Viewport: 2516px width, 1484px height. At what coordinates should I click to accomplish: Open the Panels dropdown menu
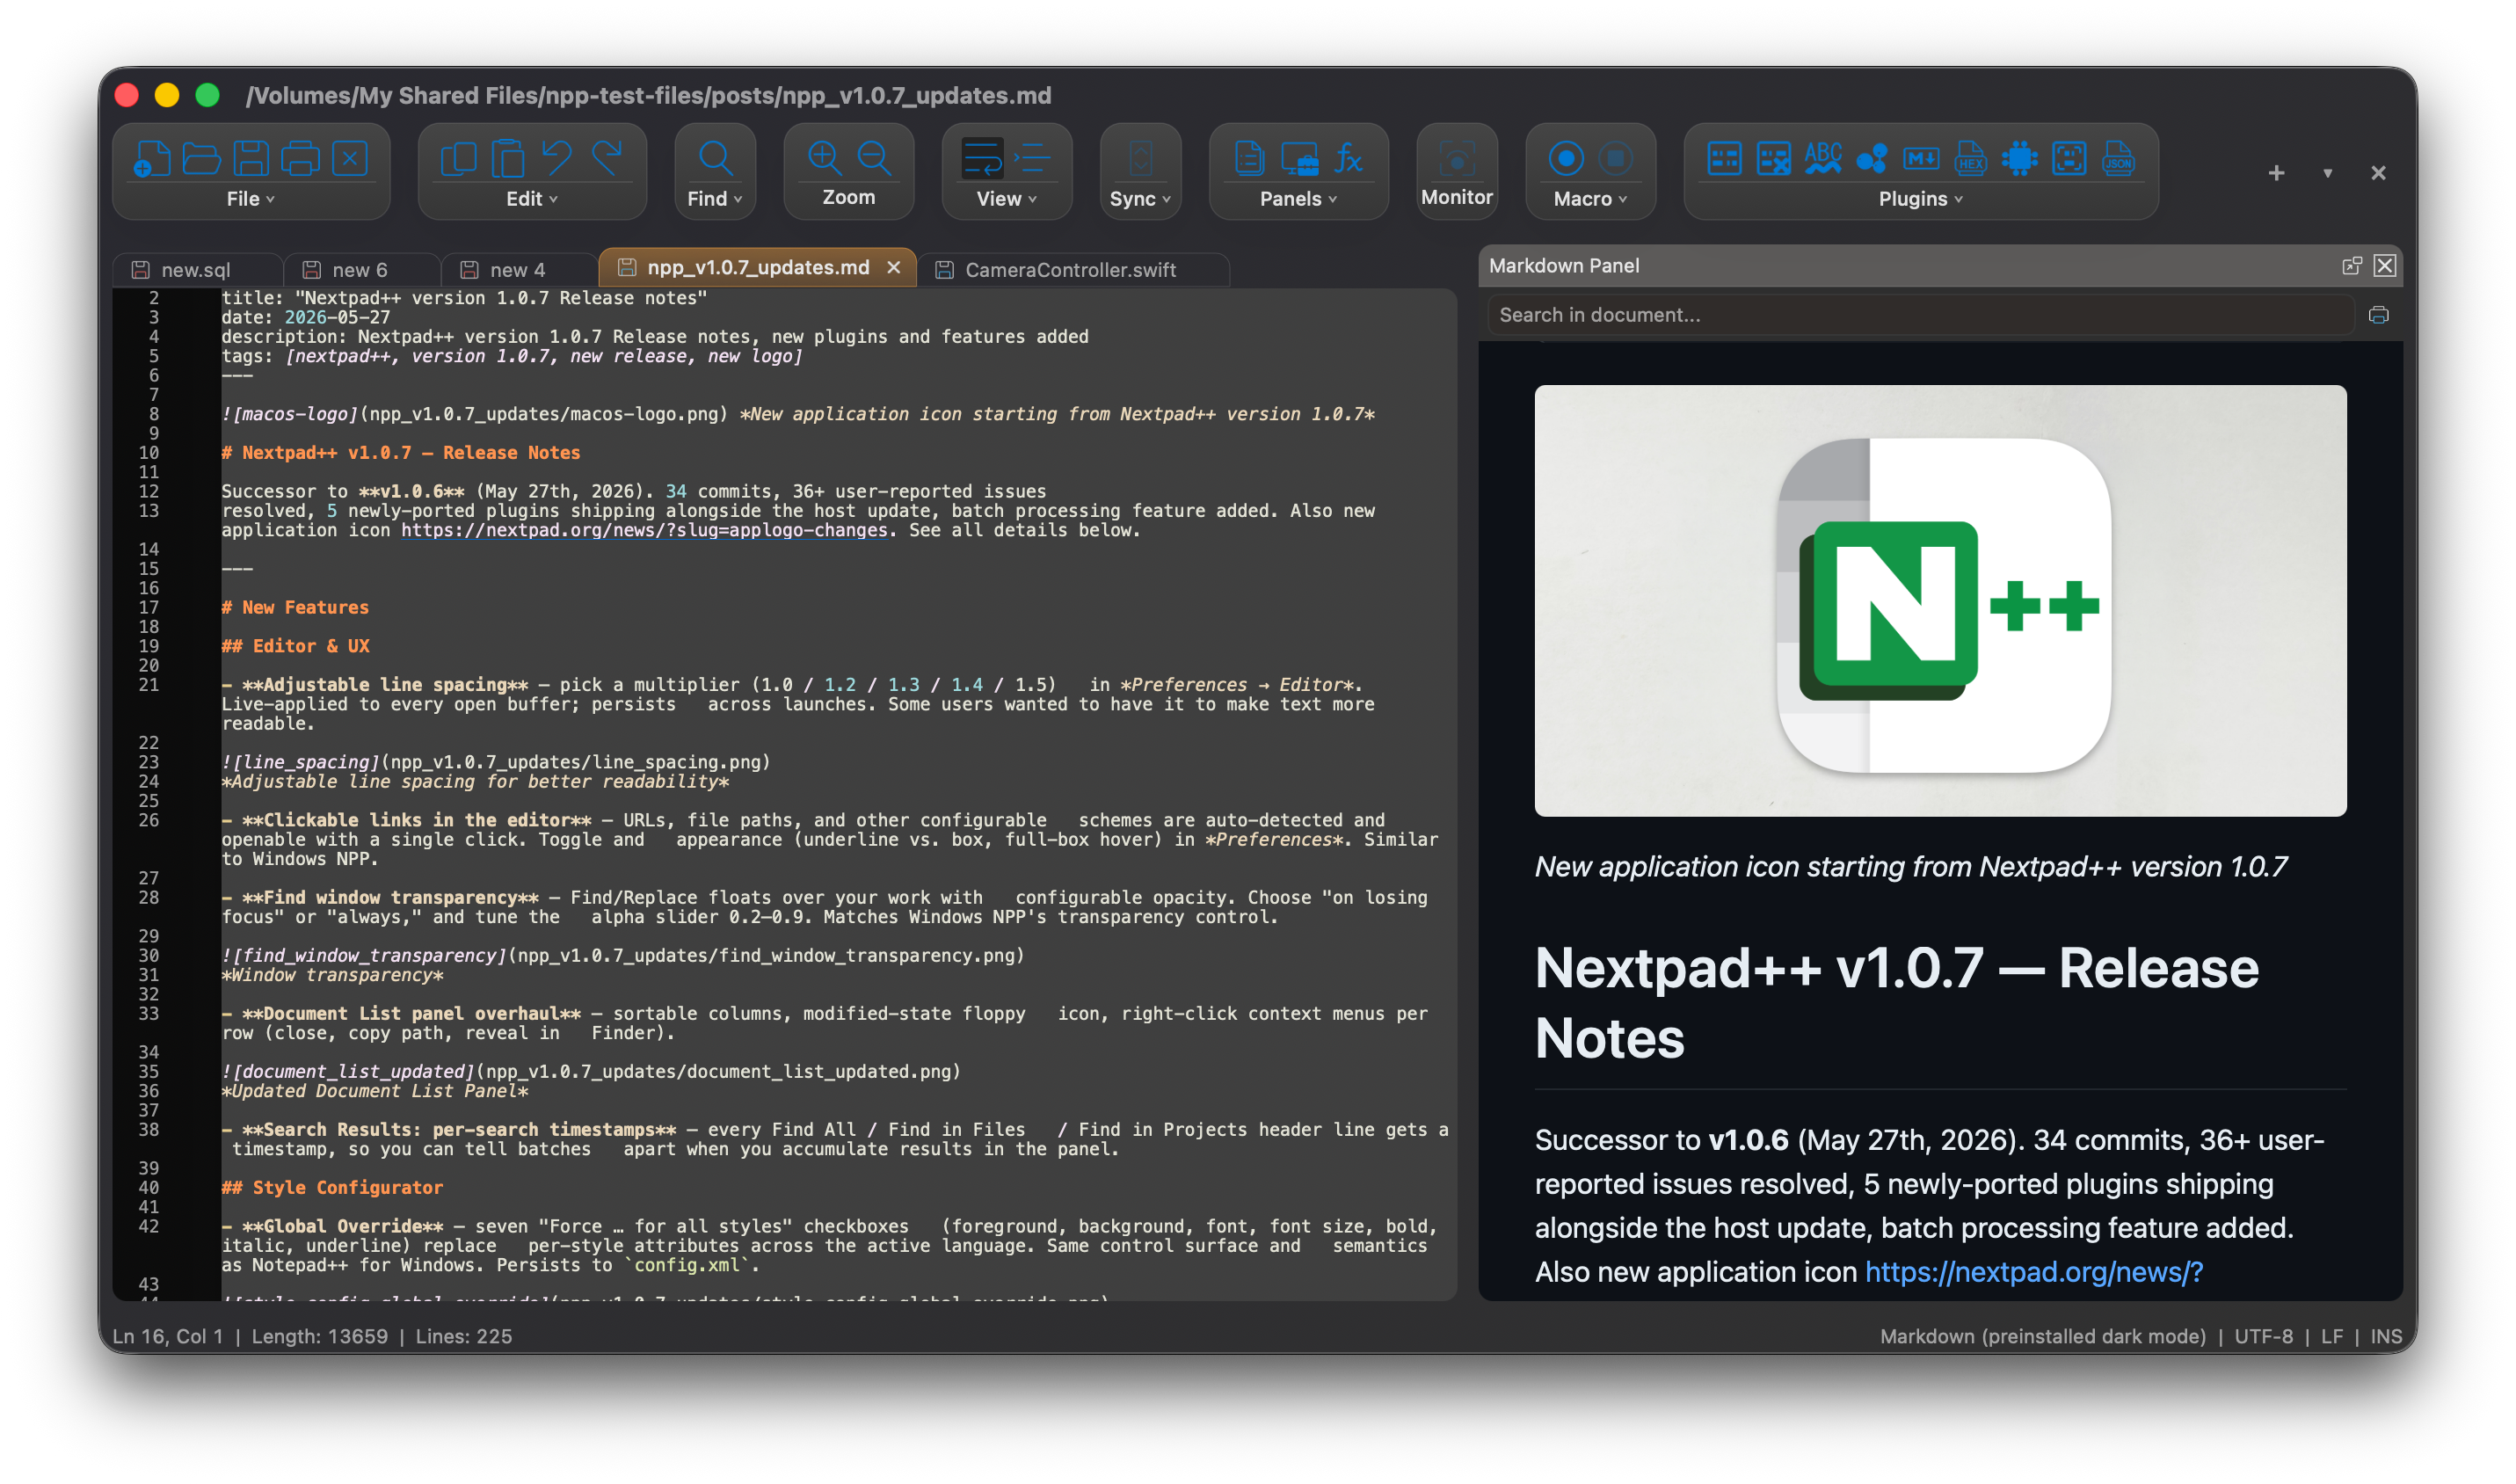tap(1298, 198)
